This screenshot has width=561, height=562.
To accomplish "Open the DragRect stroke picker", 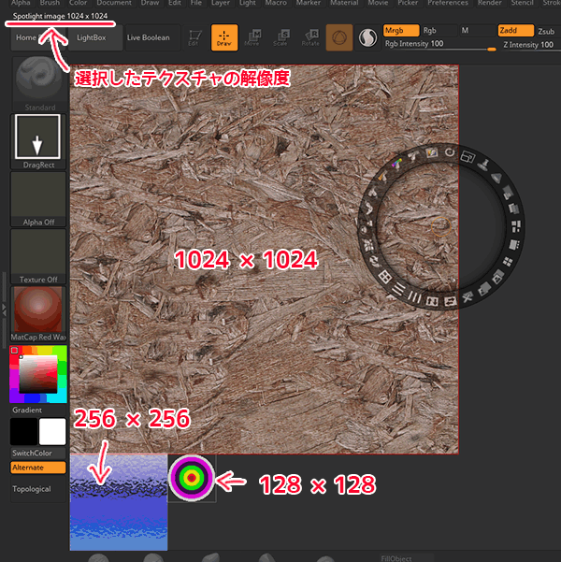I will (37, 142).
